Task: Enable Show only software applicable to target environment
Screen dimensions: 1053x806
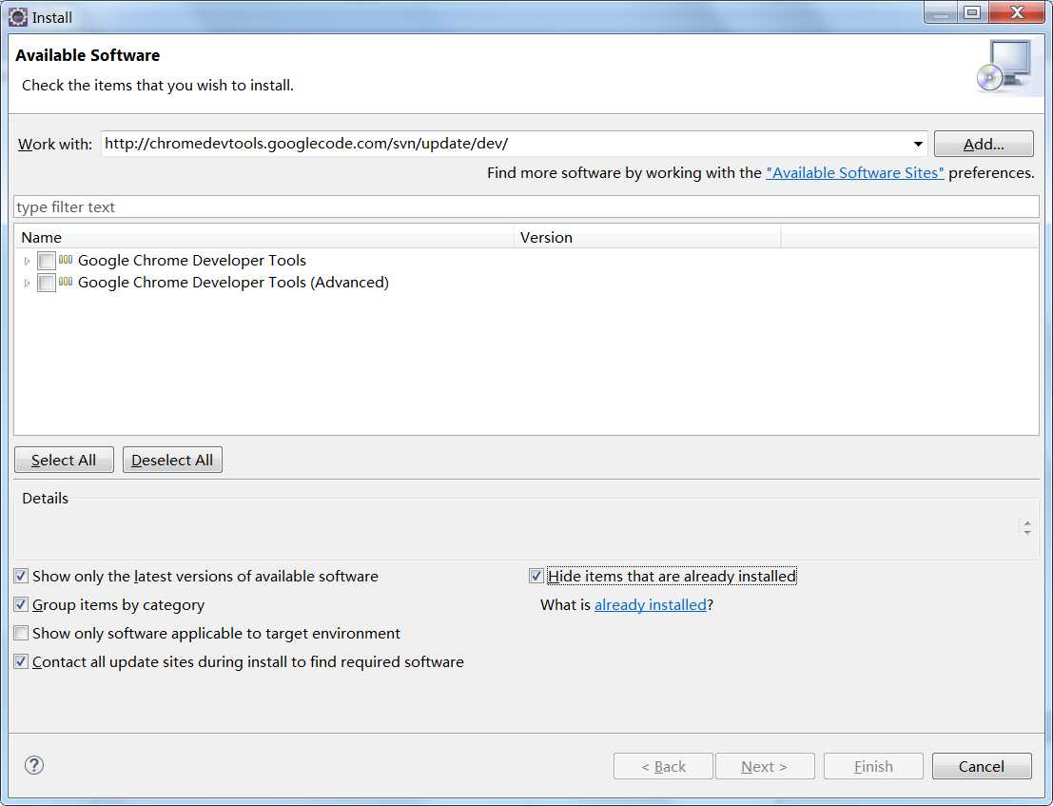Action: click(x=22, y=633)
